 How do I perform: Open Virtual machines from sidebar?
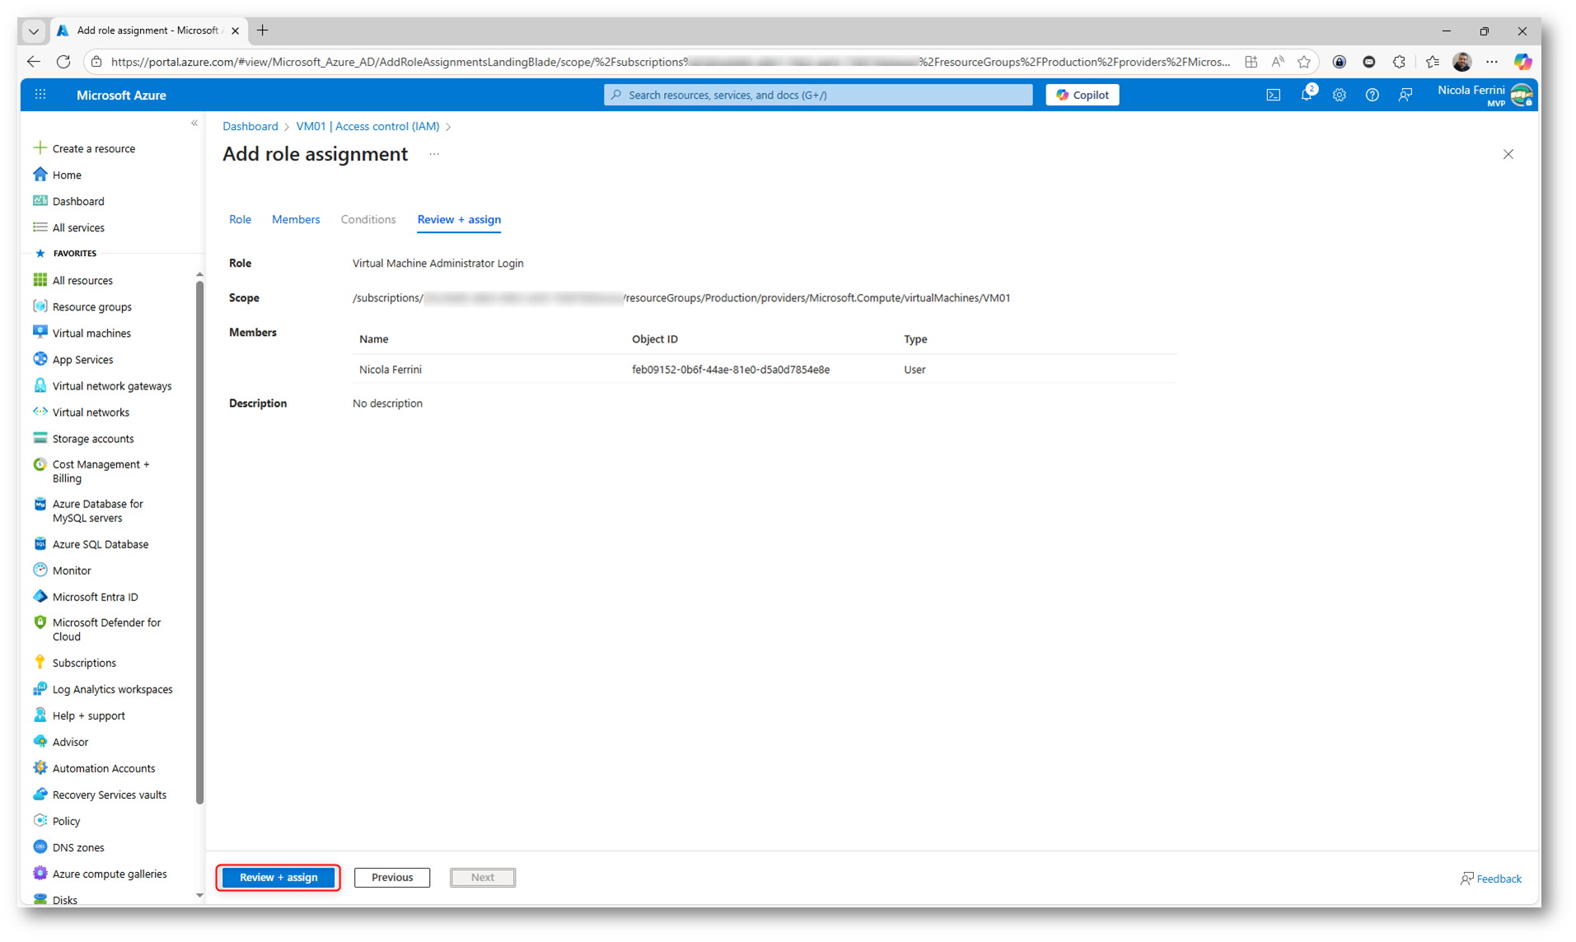91,333
